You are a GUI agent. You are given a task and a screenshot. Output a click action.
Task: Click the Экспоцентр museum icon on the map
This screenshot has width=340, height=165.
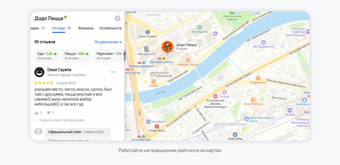[199, 27]
